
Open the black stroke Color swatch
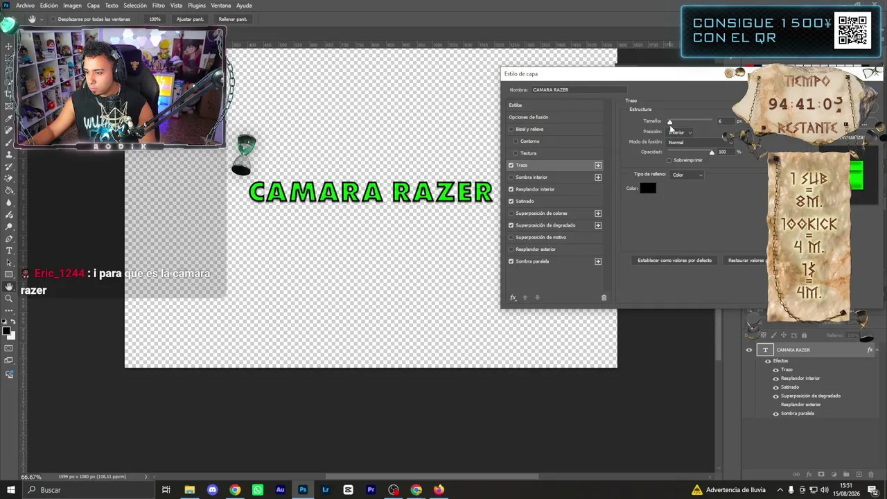tap(648, 188)
